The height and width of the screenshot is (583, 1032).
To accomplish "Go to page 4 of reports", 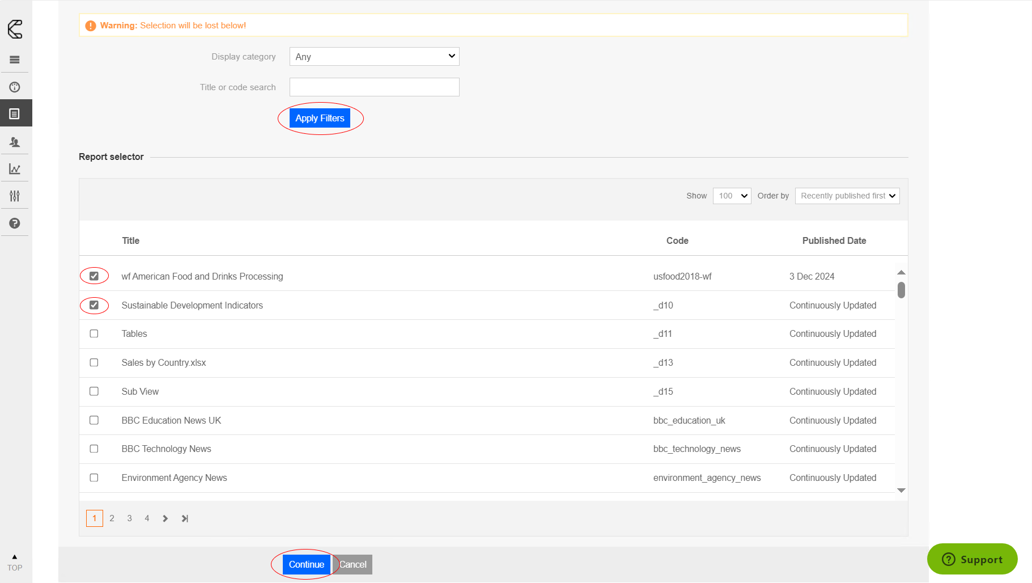I will pyautogui.click(x=147, y=518).
